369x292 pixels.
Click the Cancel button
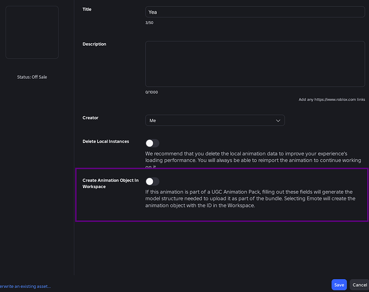tap(360, 285)
